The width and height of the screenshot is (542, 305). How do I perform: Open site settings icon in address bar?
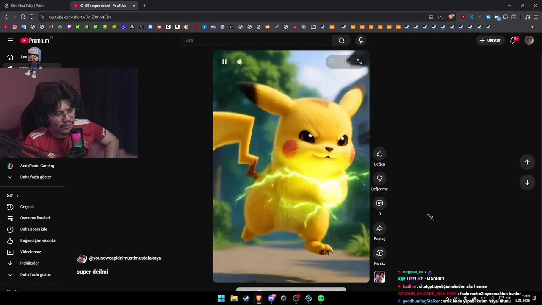(42, 17)
